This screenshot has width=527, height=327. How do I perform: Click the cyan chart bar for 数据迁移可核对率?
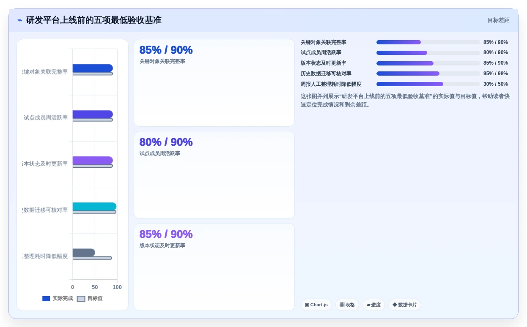94,206
